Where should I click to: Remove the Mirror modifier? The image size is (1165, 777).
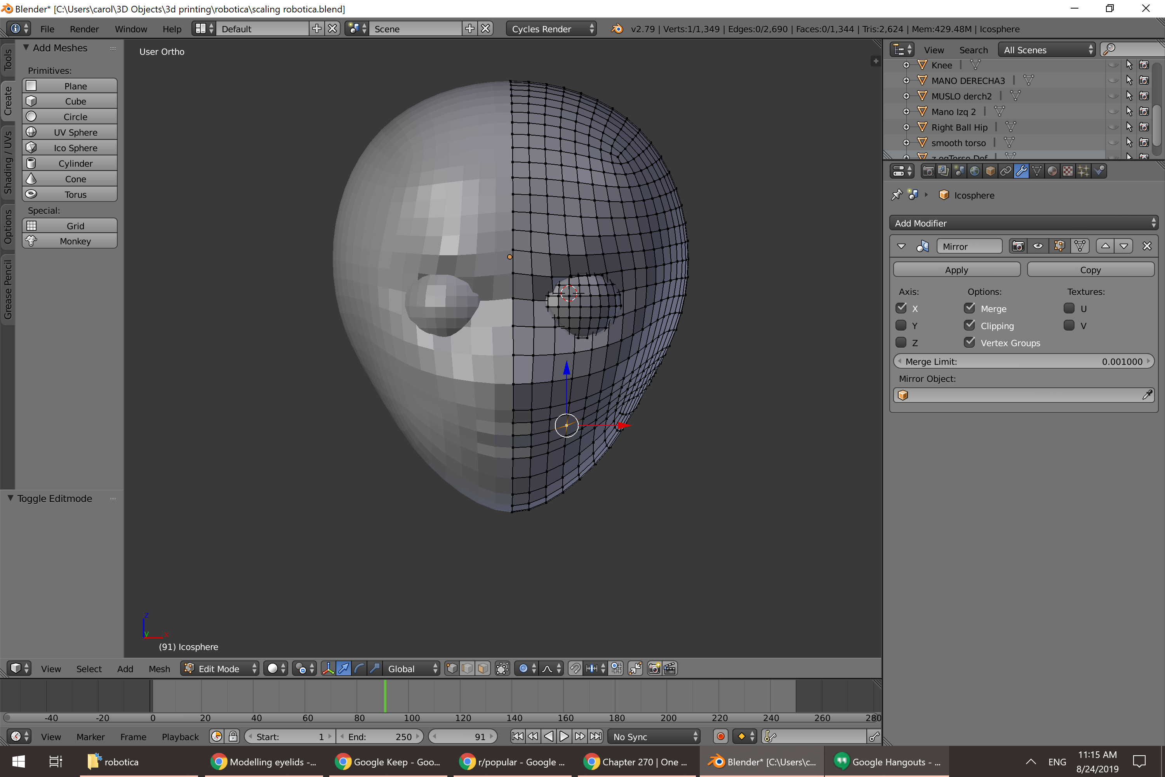coord(1147,246)
